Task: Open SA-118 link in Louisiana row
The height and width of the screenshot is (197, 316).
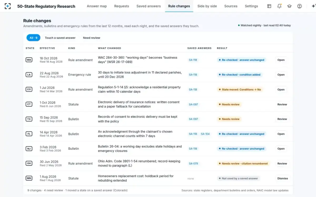Action: [193, 75]
